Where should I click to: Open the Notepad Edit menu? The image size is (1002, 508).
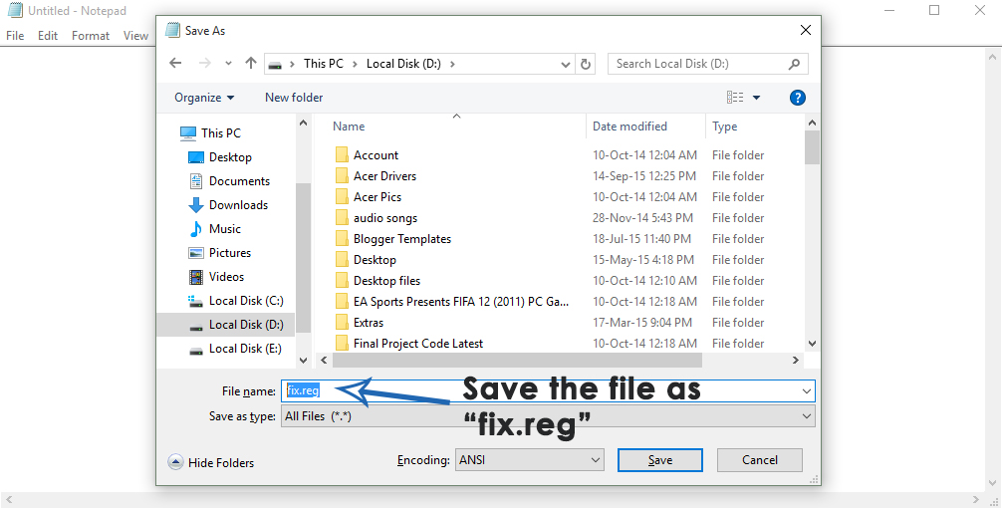(x=47, y=36)
